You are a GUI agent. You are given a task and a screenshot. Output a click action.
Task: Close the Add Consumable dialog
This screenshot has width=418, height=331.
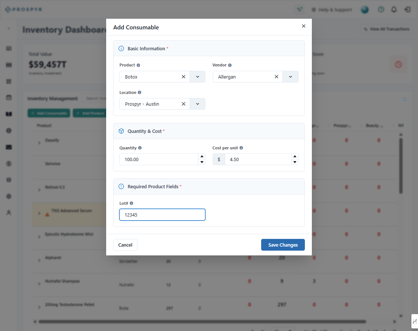click(303, 26)
